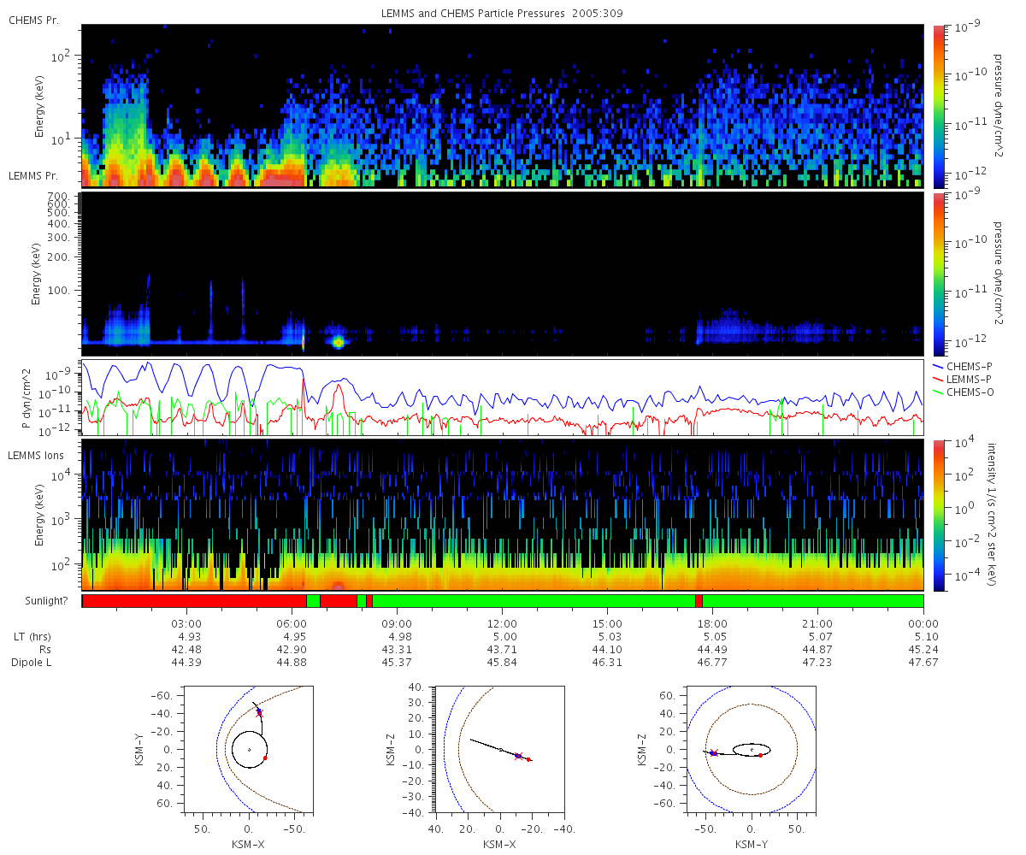Viewport: 1026px width, 855px height.
Task: Click the LEMMS Ions intensity color bar
Action: pos(939,516)
